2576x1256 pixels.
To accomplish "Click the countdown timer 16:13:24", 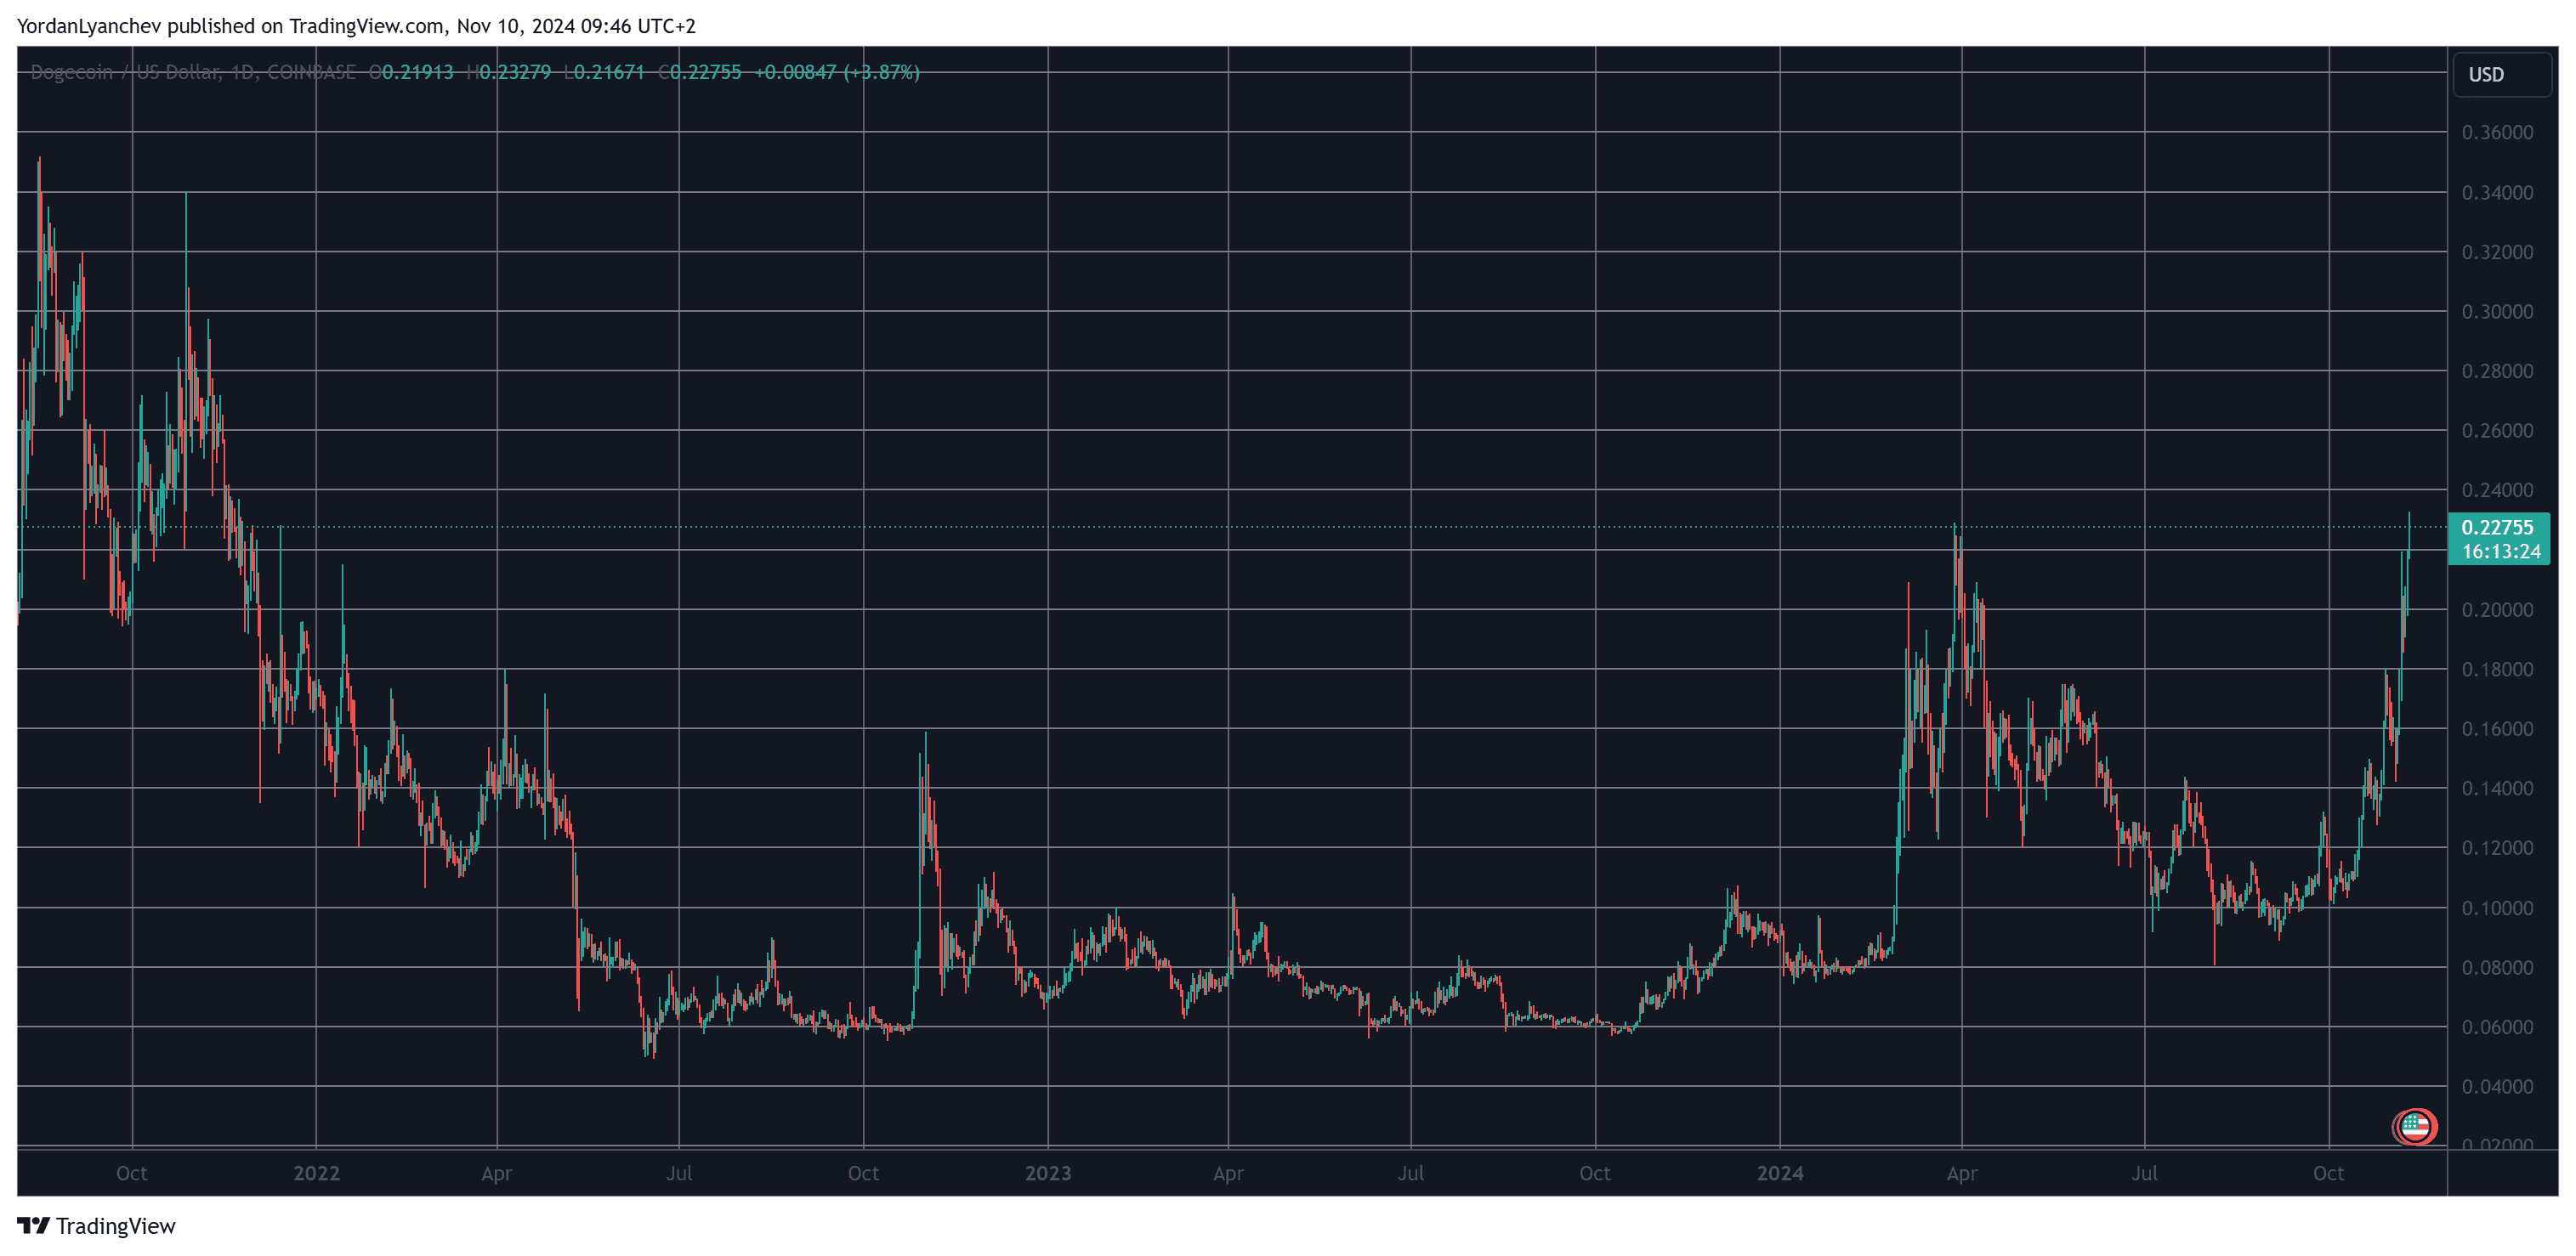I will [x=2501, y=552].
